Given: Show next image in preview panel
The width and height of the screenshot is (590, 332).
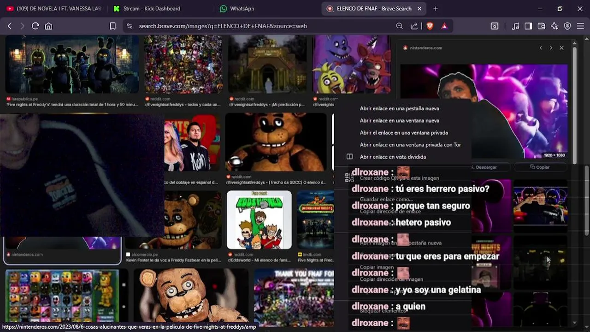Looking at the screenshot, I should (551, 48).
